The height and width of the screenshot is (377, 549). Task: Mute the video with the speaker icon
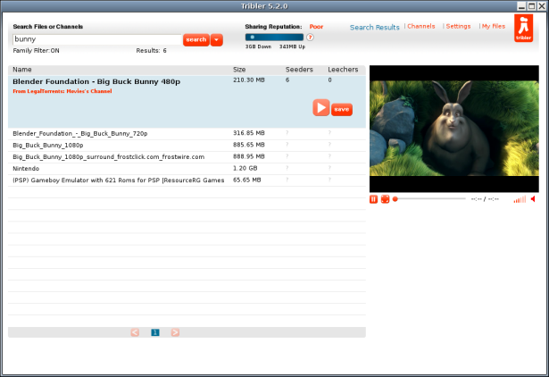click(533, 199)
